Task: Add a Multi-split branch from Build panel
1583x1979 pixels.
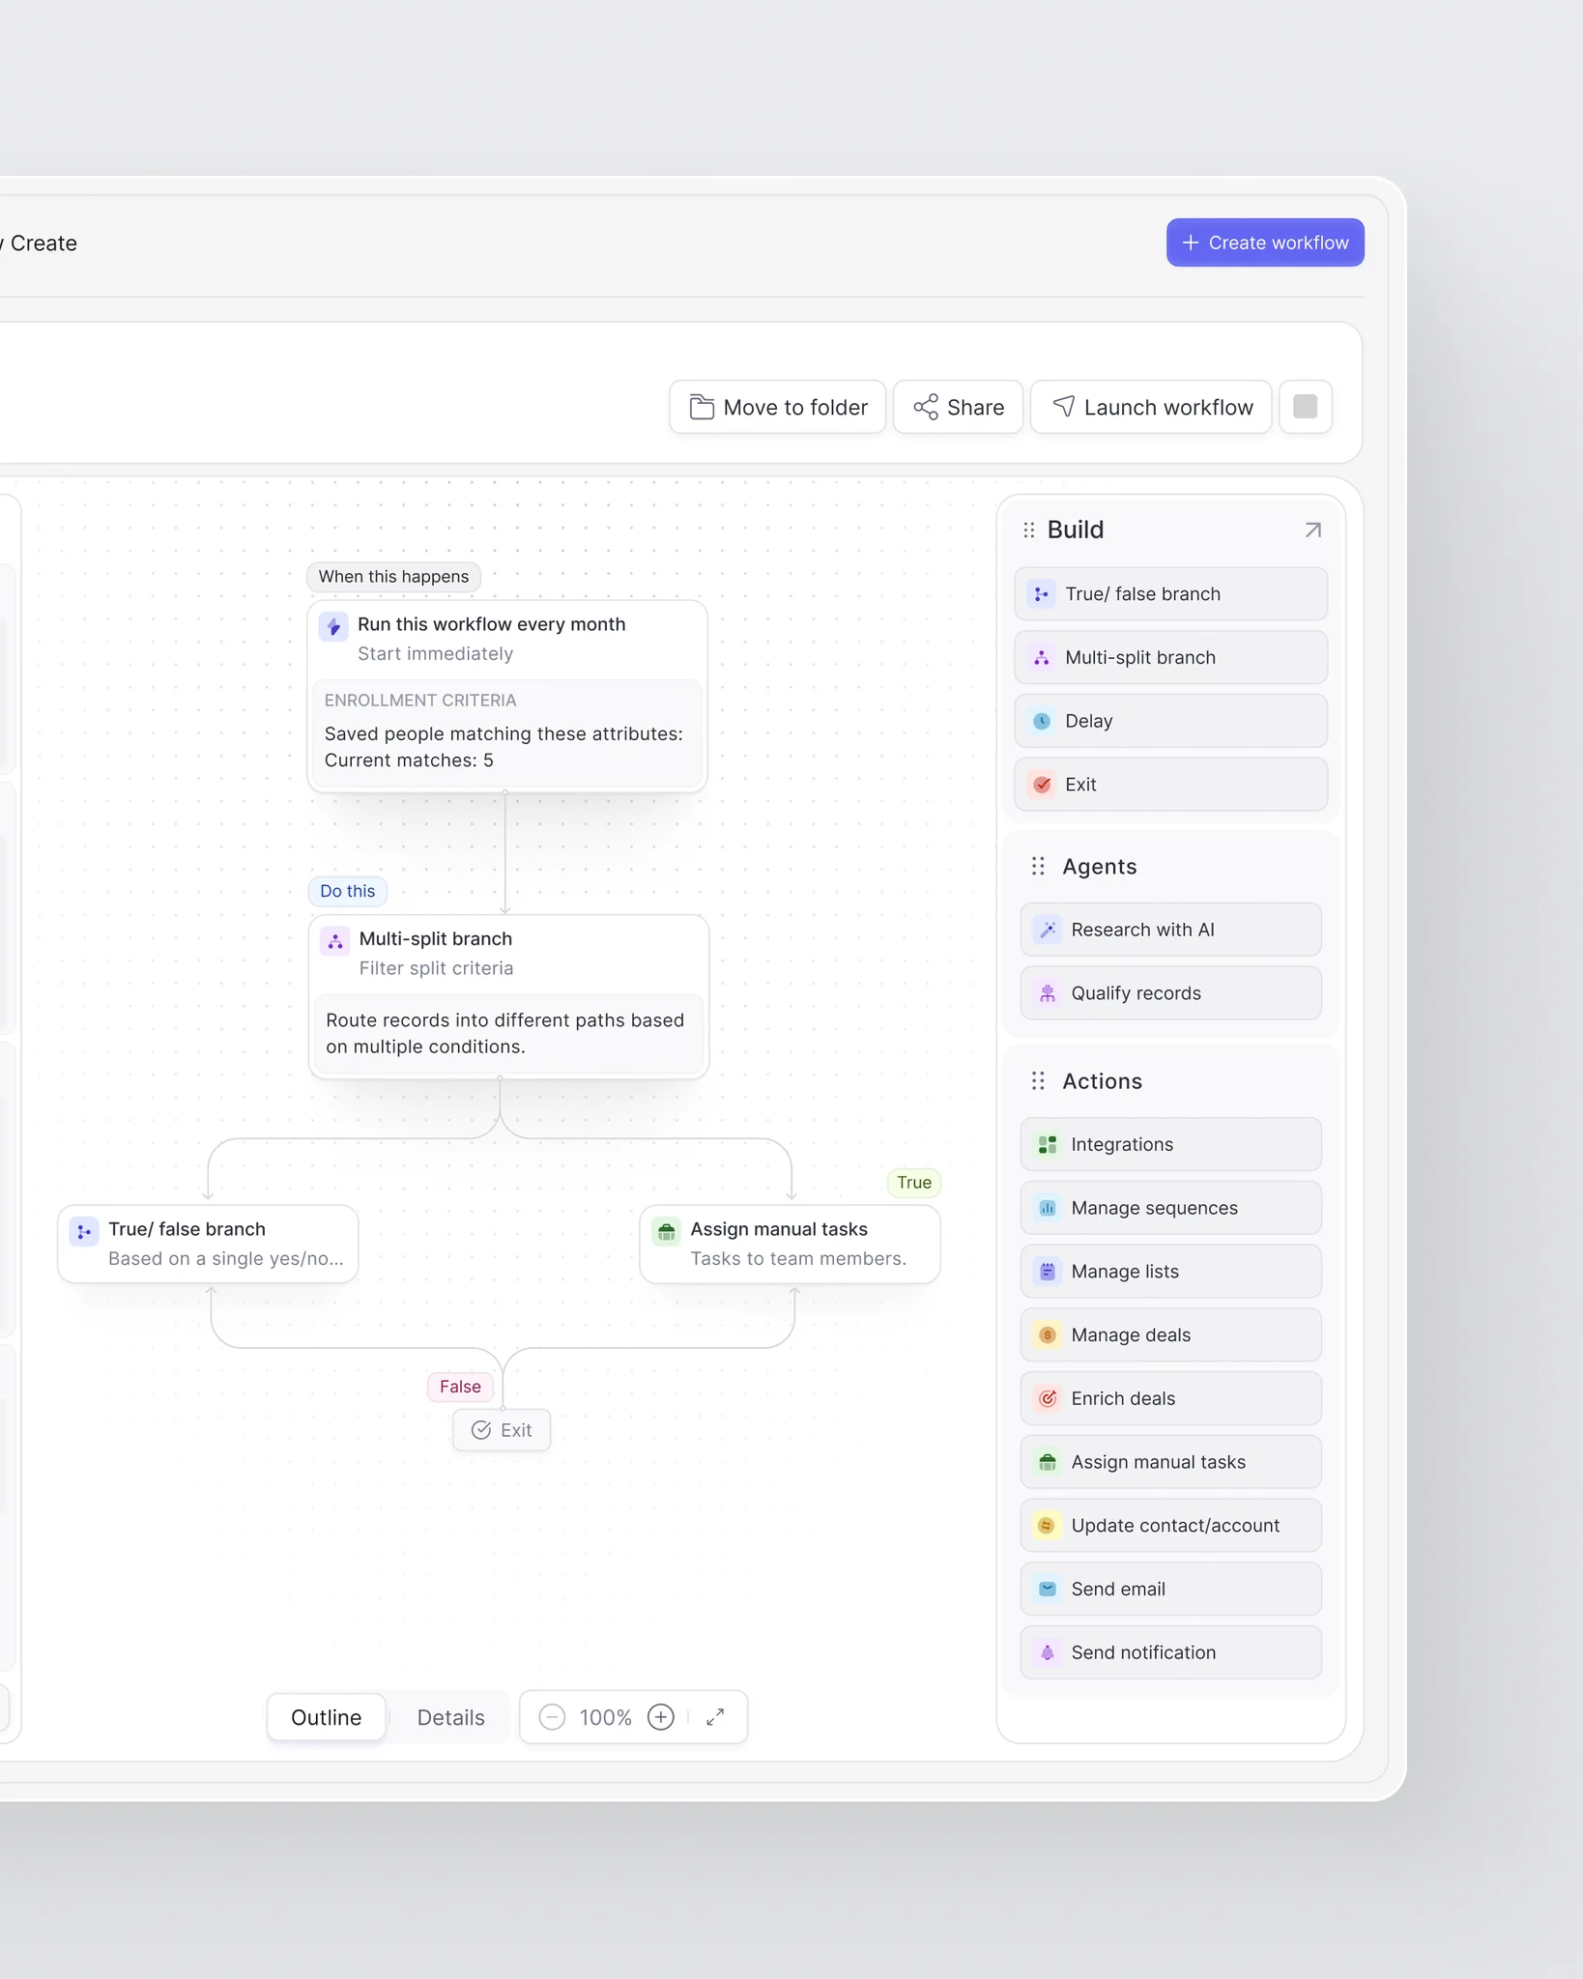Action: (x=1171, y=657)
